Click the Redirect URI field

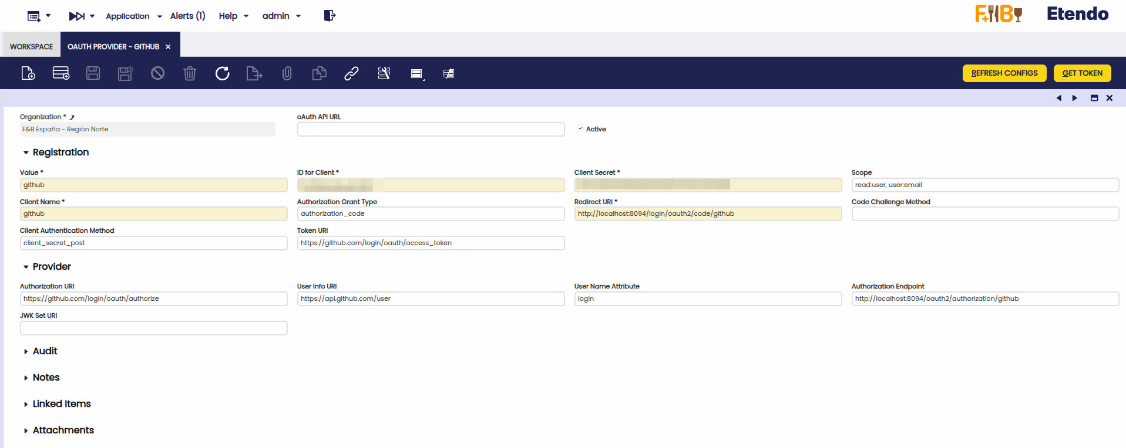[x=708, y=213]
